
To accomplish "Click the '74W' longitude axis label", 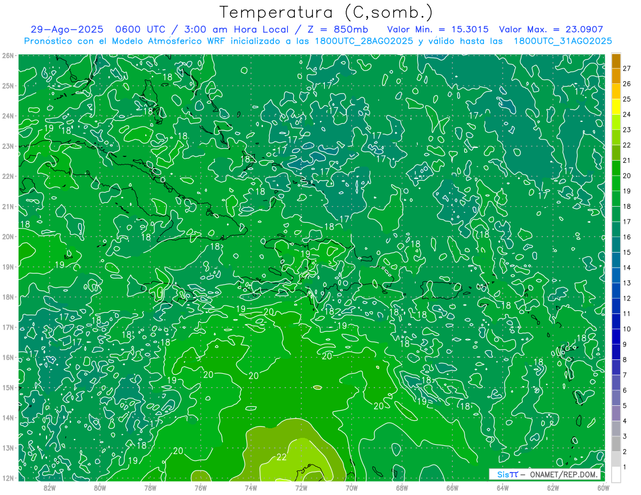I will (x=251, y=488).
